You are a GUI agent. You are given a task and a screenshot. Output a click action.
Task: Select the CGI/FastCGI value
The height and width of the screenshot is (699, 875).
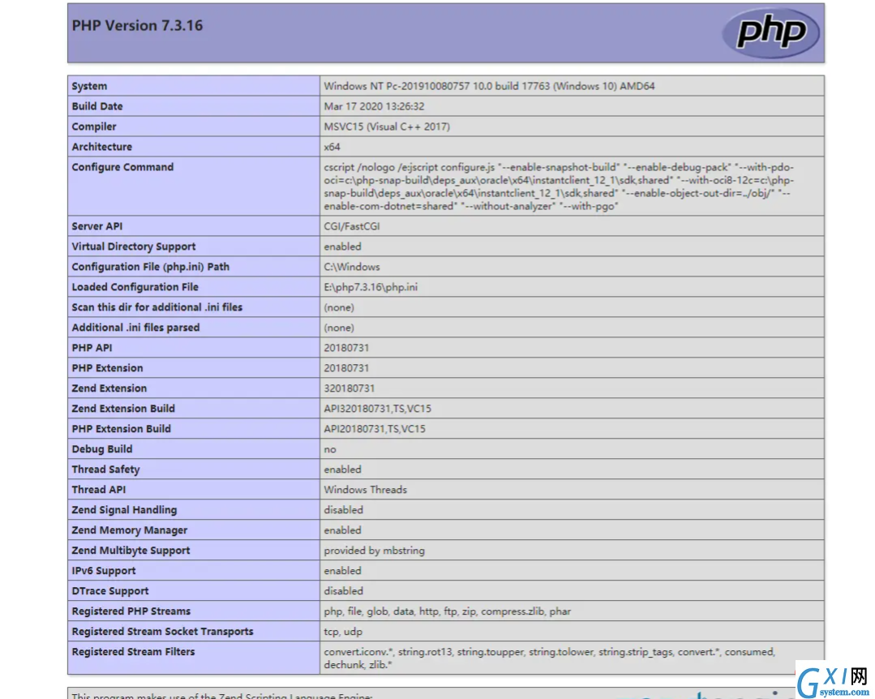point(352,226)
